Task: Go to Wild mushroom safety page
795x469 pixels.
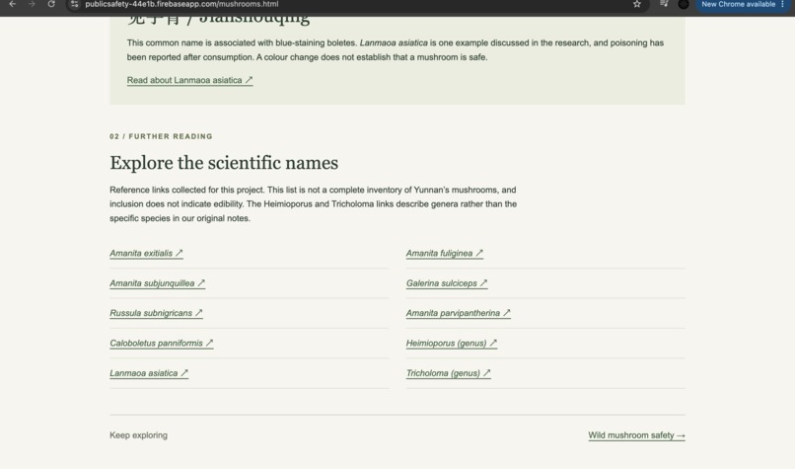Action: coord(636,435)
